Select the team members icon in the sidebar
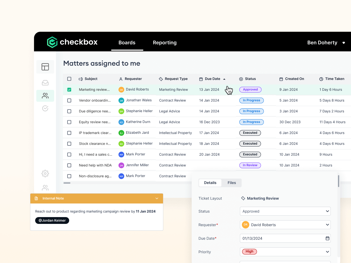The height and width of the screenshot is (263, 351). pos(45,96)
